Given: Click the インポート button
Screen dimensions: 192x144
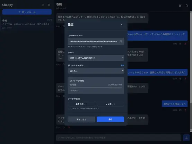Looking at the screenshot, I should (110, 104).
